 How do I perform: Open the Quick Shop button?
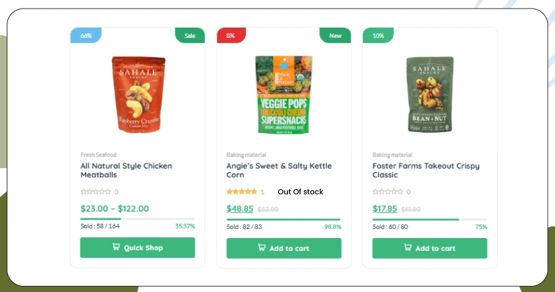pos(137,248)
